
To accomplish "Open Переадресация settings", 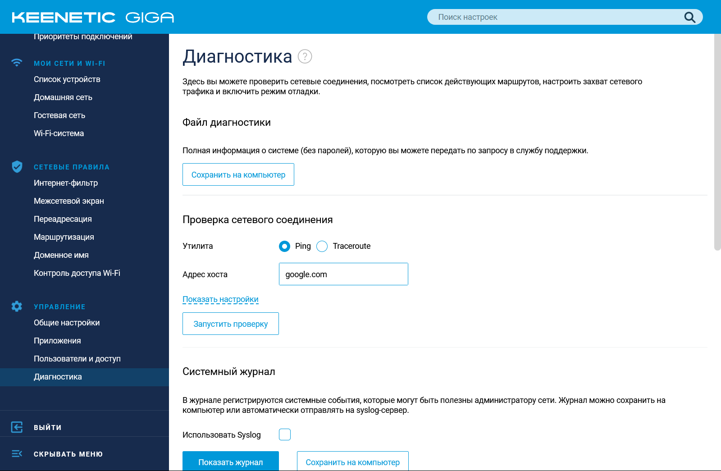I will (63, 219).
